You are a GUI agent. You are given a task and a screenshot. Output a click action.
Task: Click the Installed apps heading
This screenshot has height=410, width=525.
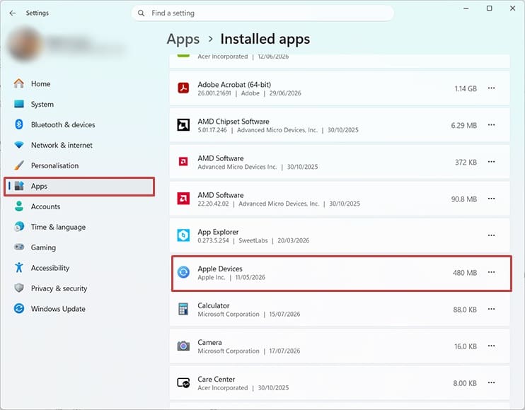(265, 39)
